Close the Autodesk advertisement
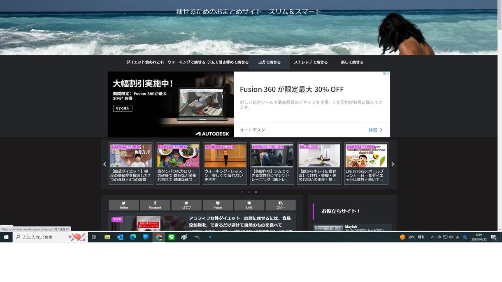The width and height of the screenshot is (502, 282). point(388,74)
